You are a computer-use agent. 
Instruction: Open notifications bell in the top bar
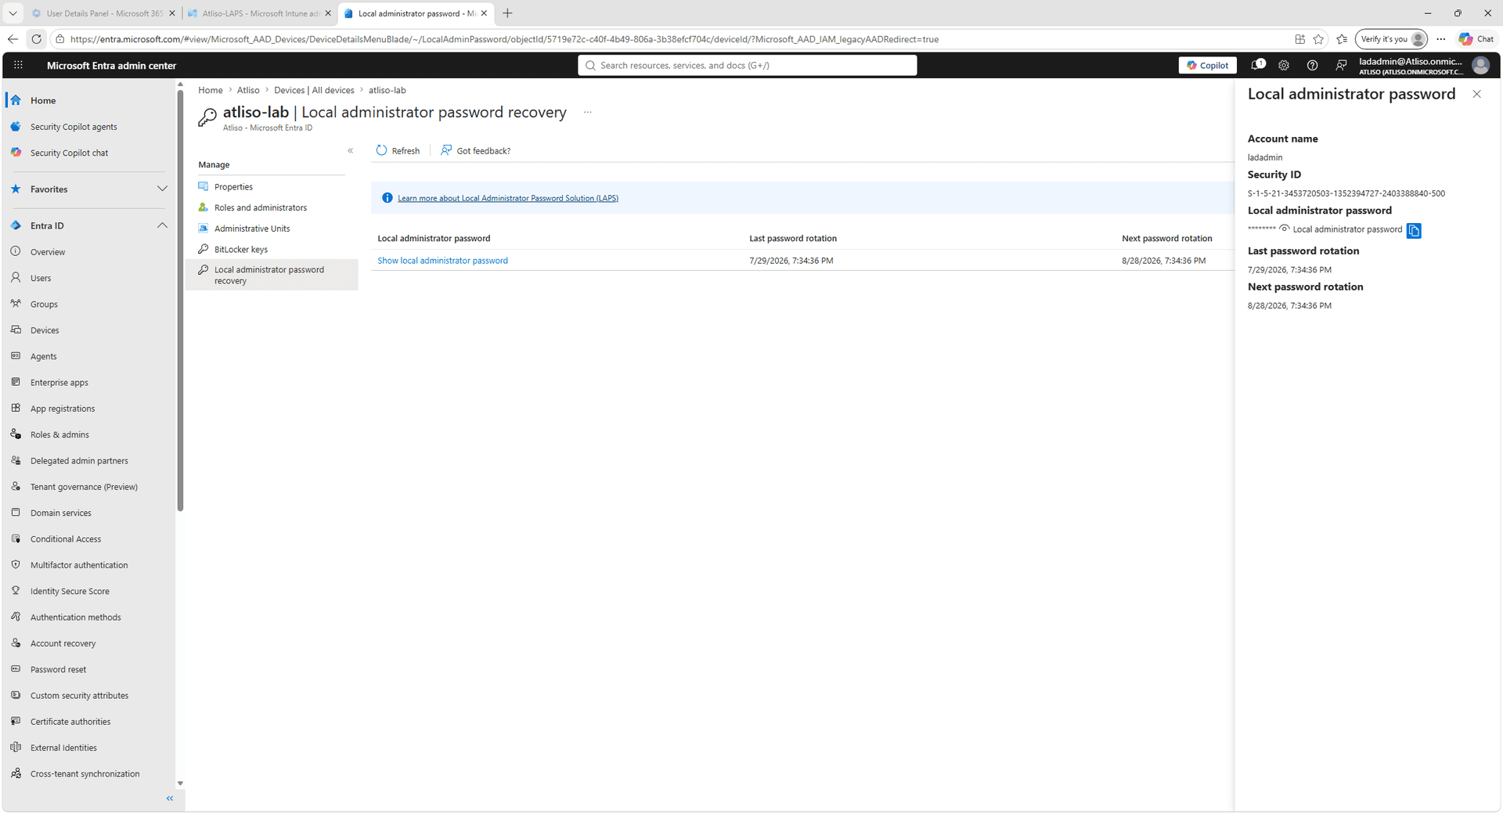pos(1257,66)
